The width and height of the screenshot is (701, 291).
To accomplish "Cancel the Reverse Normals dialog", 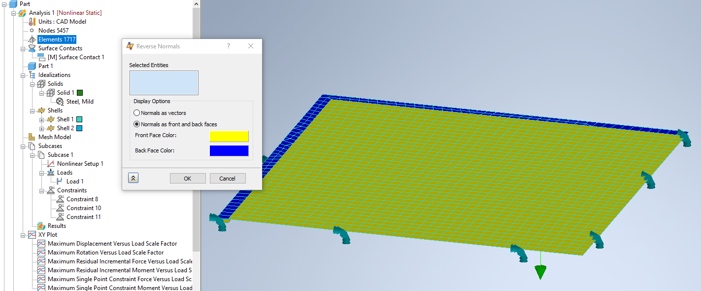I will click(228, 179).
